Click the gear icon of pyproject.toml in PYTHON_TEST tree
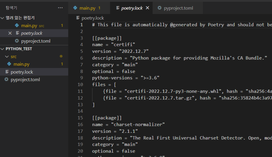This screenshot has height=157, width=272. coord(6,80)
